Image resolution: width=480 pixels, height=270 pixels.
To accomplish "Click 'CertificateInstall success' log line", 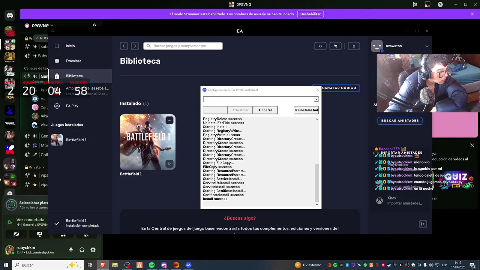I will click(223, 195).
